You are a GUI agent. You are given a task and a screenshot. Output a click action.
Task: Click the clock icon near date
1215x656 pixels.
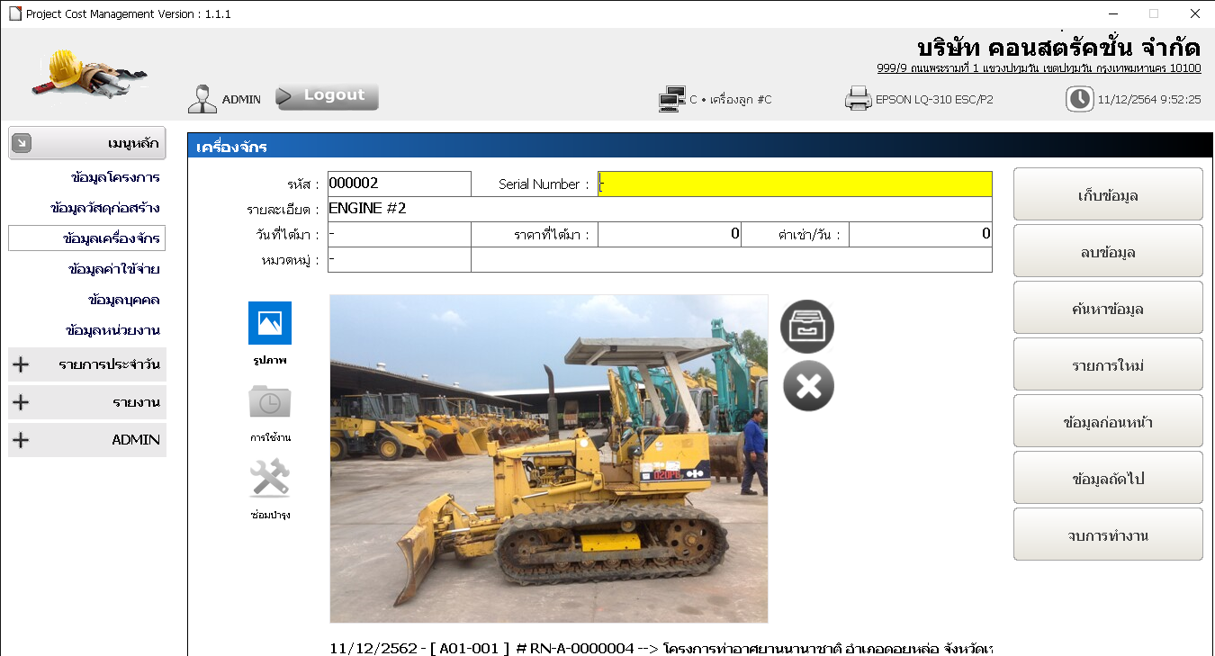(x=1079, y=99)
